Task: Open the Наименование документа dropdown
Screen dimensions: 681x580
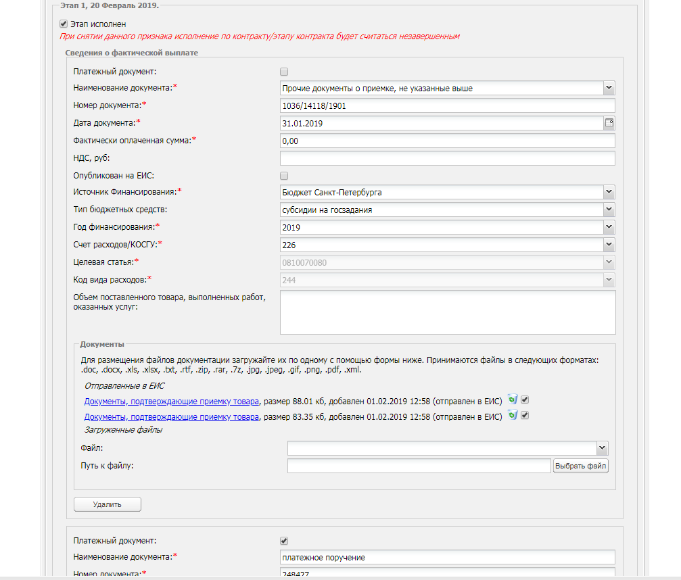Action: [x=609, y=88]
